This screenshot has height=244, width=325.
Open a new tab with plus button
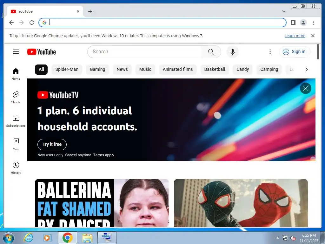coord(90,11)
